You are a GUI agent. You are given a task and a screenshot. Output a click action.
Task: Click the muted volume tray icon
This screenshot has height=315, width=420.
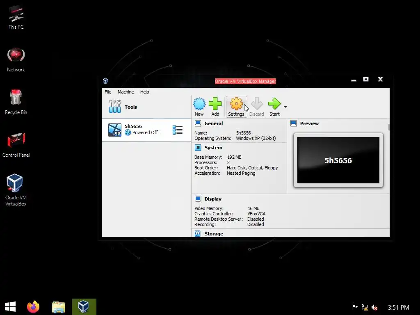point(375,308)
